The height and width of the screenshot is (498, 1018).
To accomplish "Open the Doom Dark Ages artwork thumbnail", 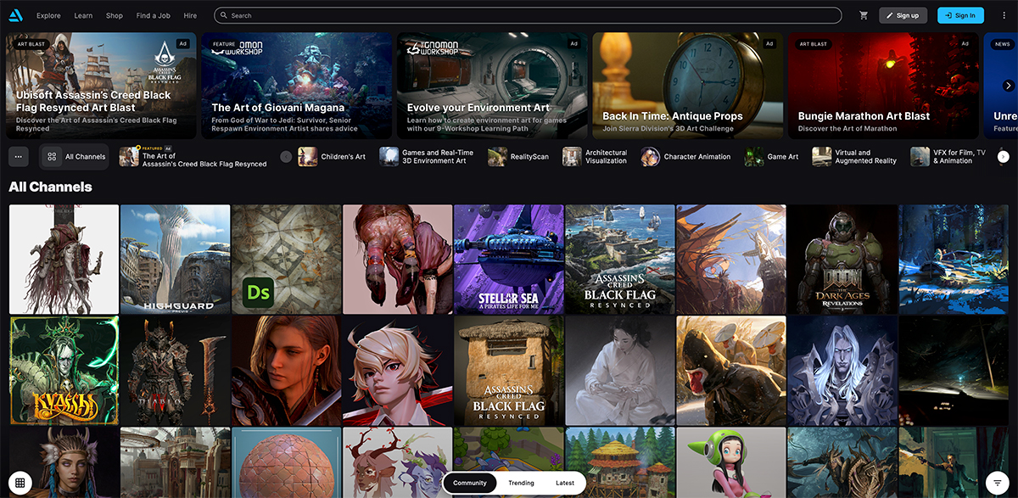I will [x=842, y=260].
